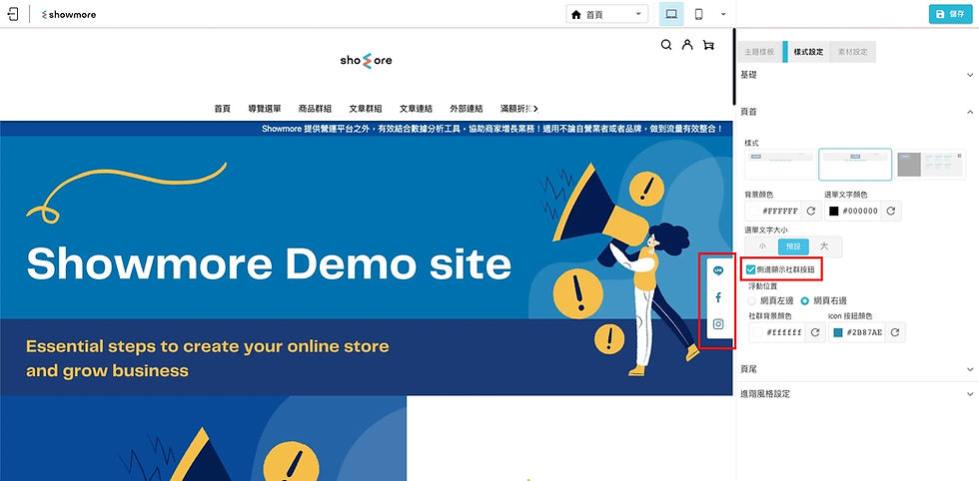Switch to desktop preview mode
The width and height of the screenshot is (979, 481).
coord(671,14)
